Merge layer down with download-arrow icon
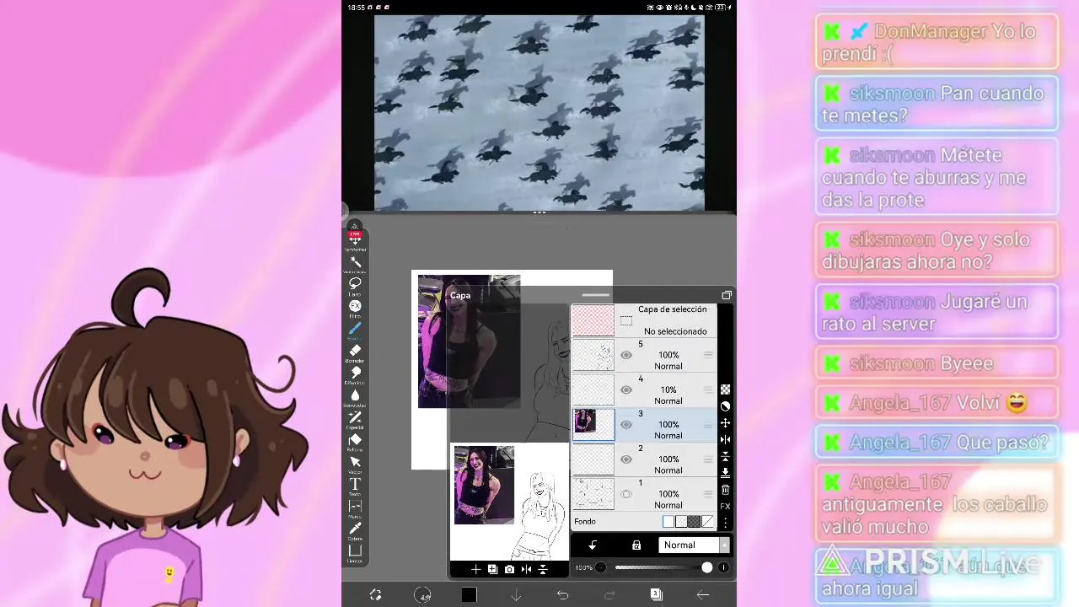The height and width of the screenshot is (607, 1079). [x=725, y=473]
